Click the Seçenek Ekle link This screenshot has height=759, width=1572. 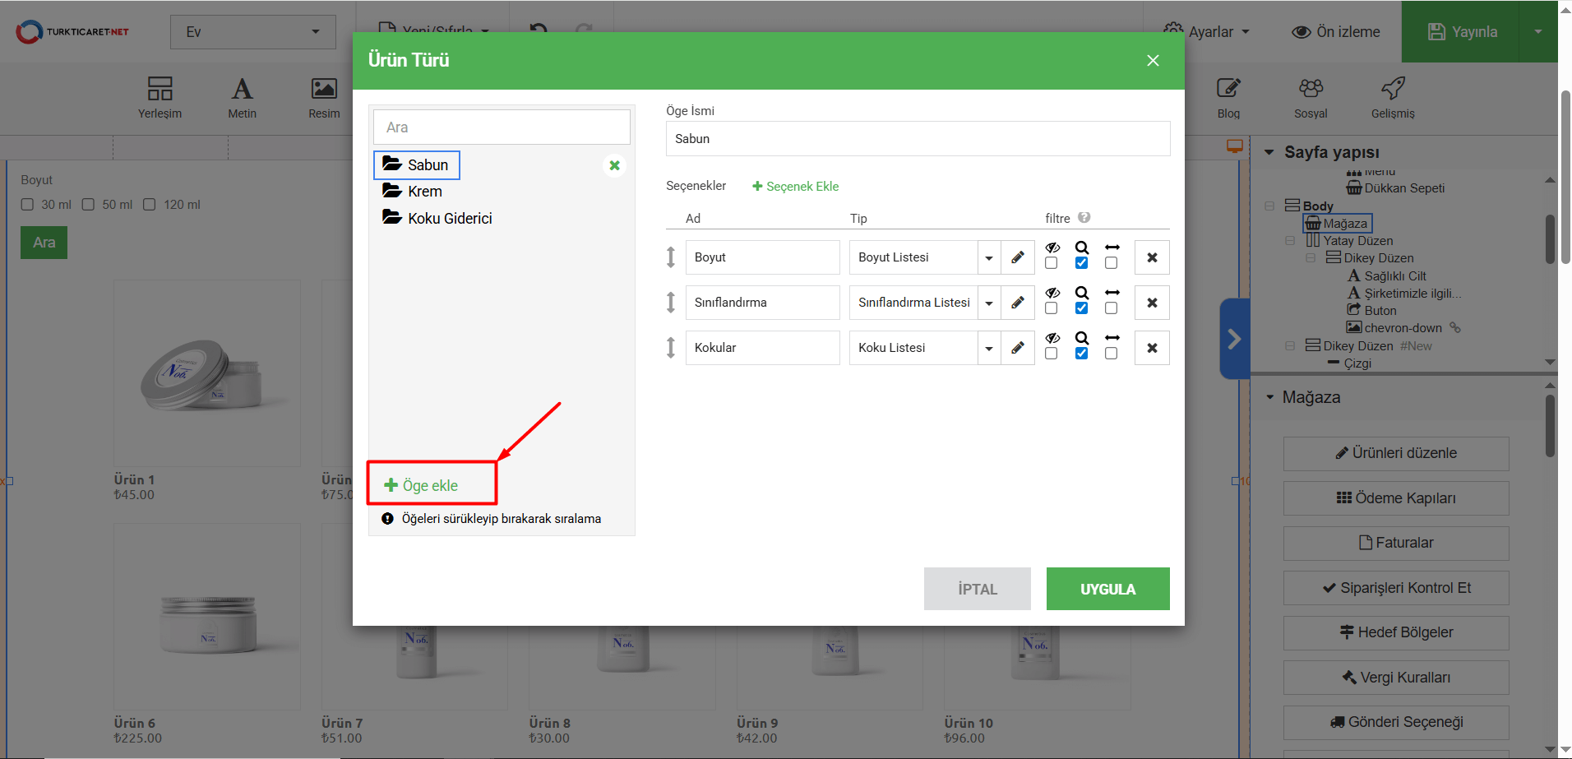click(x=795, y=187)
